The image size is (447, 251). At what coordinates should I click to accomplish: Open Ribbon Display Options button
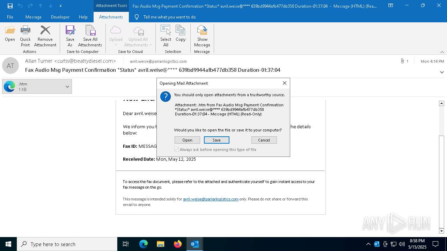click(x=391, y=6)
